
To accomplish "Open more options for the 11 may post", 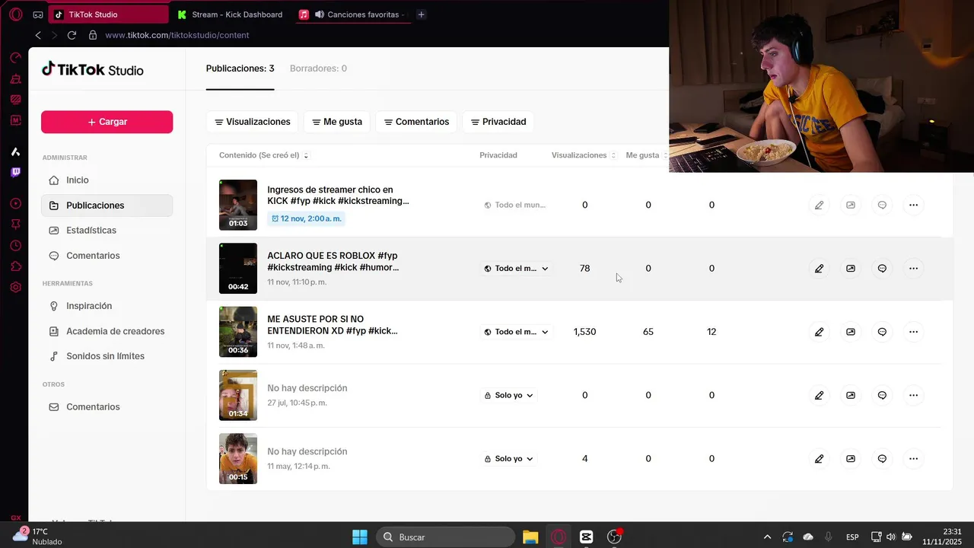I will click(913, 459).
